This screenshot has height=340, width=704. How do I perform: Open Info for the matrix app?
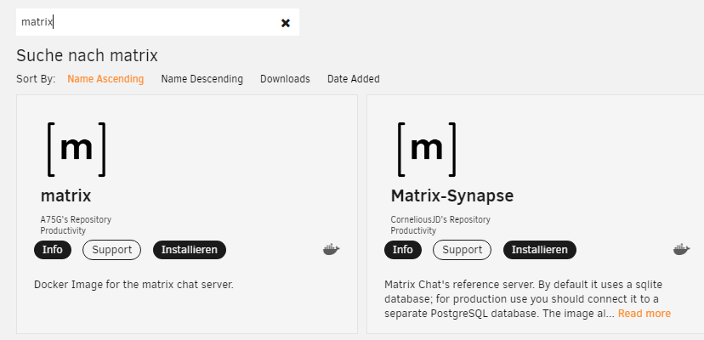click(x=53, y=250)
